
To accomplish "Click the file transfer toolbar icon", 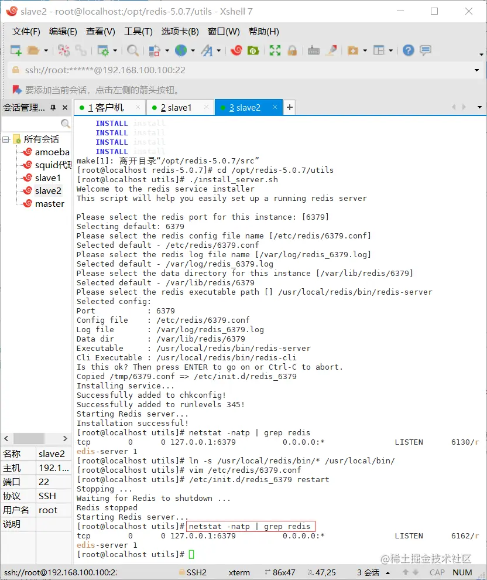I will (155, 50).
